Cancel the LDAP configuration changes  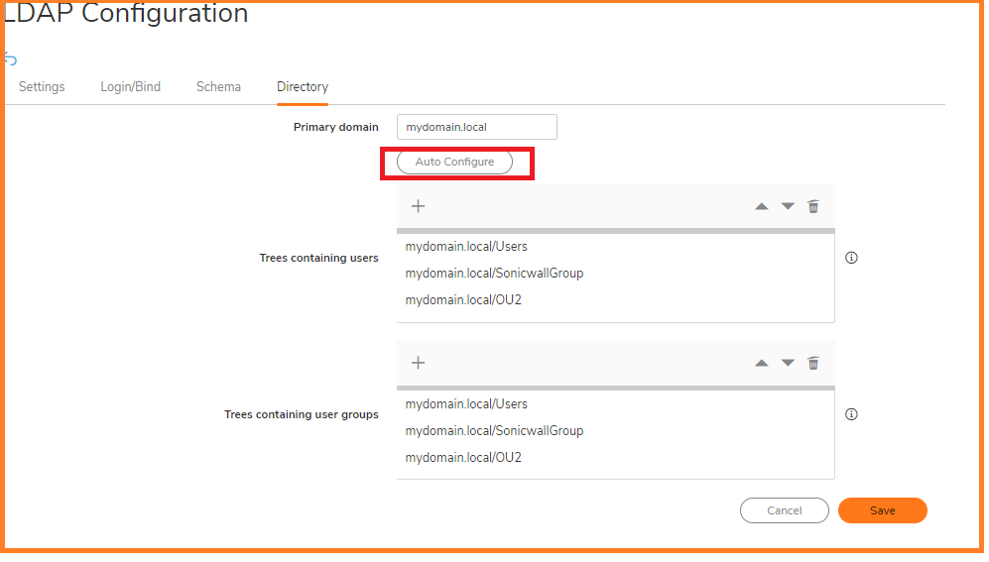785,511
